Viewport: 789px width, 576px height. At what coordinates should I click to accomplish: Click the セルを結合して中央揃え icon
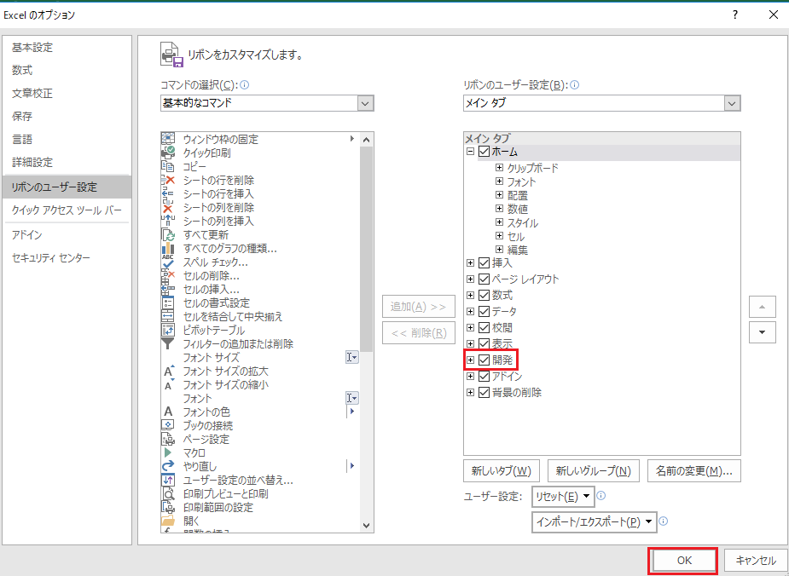click(x=167, y=316)
